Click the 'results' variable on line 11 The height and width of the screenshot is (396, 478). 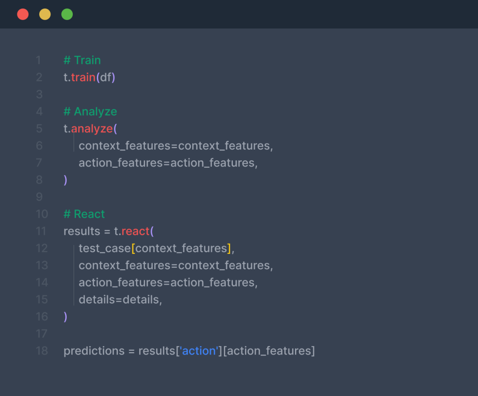click(82, 231)
